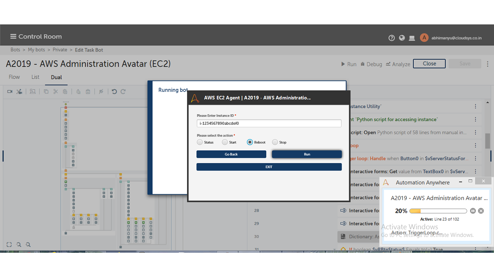Click line number 28 in action list
Image resolution: width=494 pixels, height=277 pixels.
257,211
